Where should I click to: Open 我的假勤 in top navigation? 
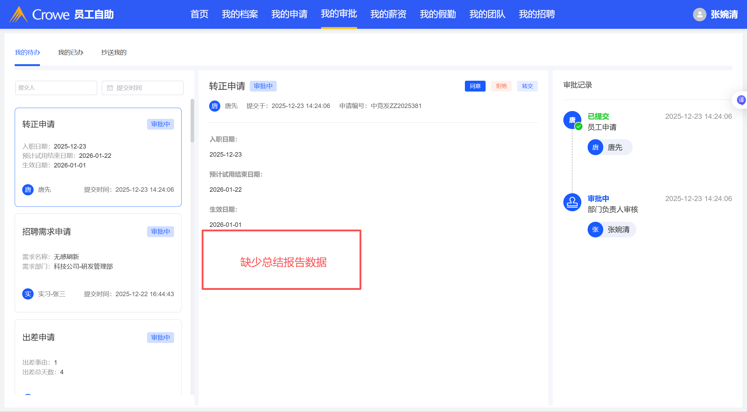coord(438,14)
